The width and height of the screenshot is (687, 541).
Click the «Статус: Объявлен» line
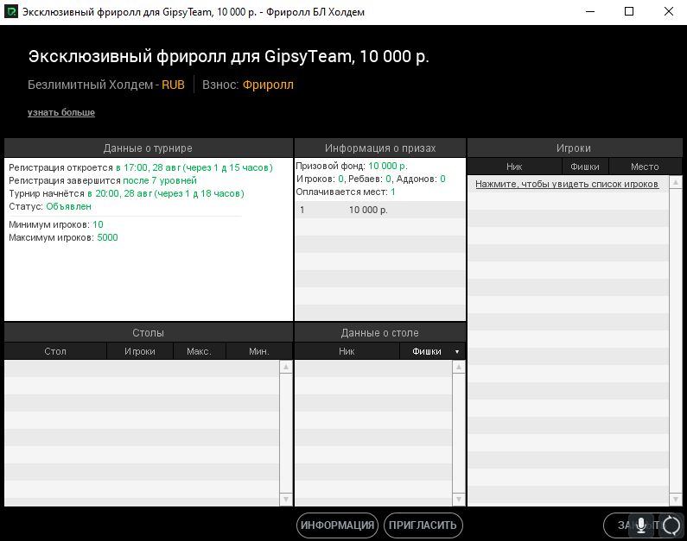pos(50,206)
